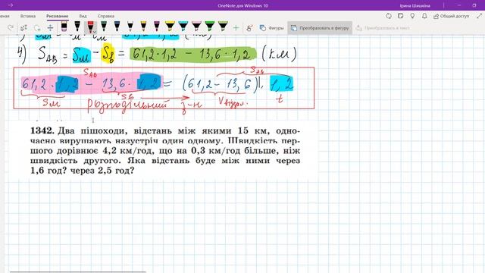Screen dimensions: 485x273
Task: Click the Insert Space tool
Action: [x=50, y=28]
